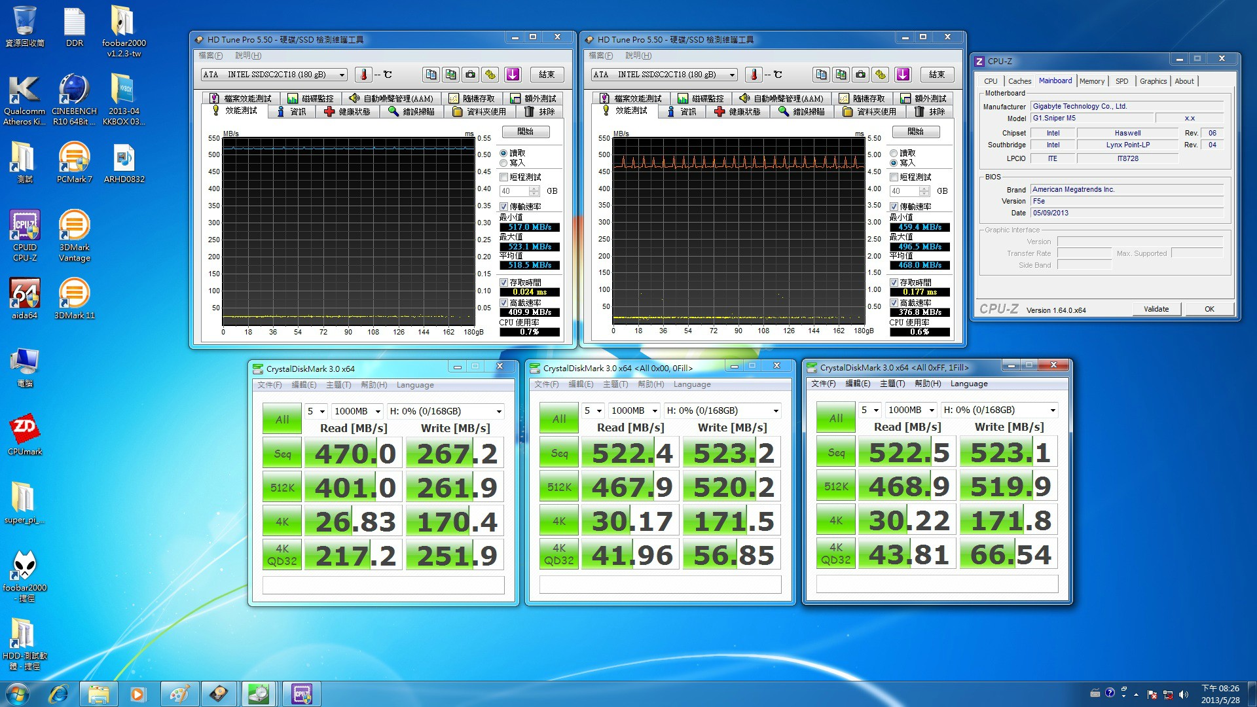
Task: Open the Recycle Bin desktop icon
Action: pyautogui.click(x=25, y=26)
